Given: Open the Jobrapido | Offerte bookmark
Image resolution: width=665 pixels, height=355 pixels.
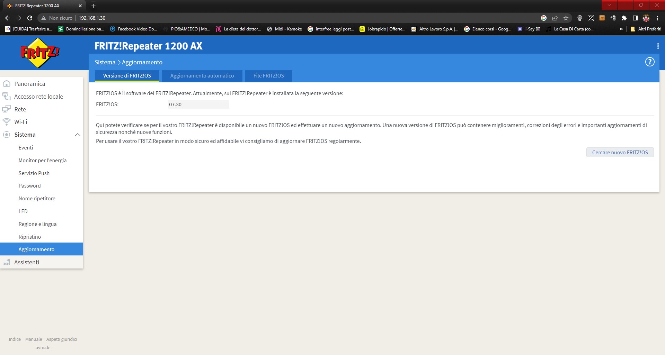Looking at the screenshot, I should click(382, 29).
